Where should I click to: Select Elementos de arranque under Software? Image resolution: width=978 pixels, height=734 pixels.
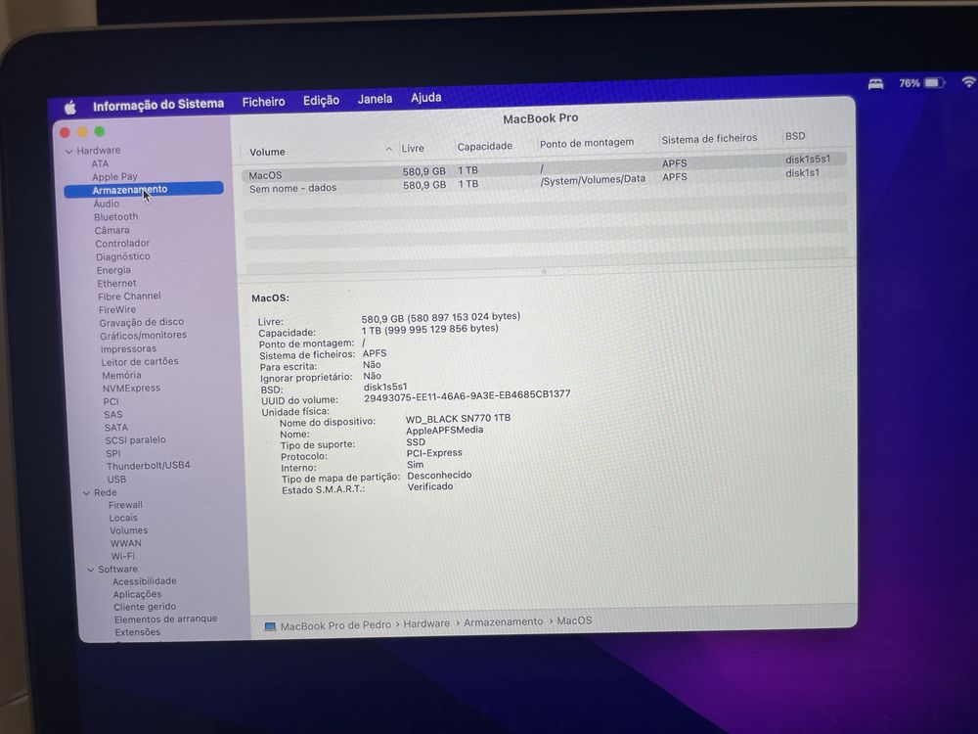click(x=166, y=619)
